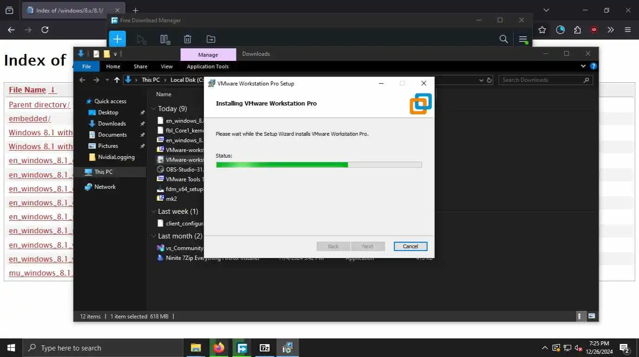Click the mu_windows_8.1 file link

coord(41,273)
